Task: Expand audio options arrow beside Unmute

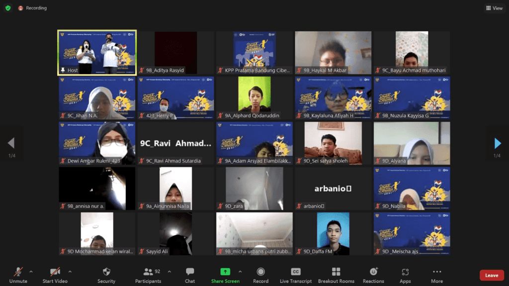Action: pos(31,272)
